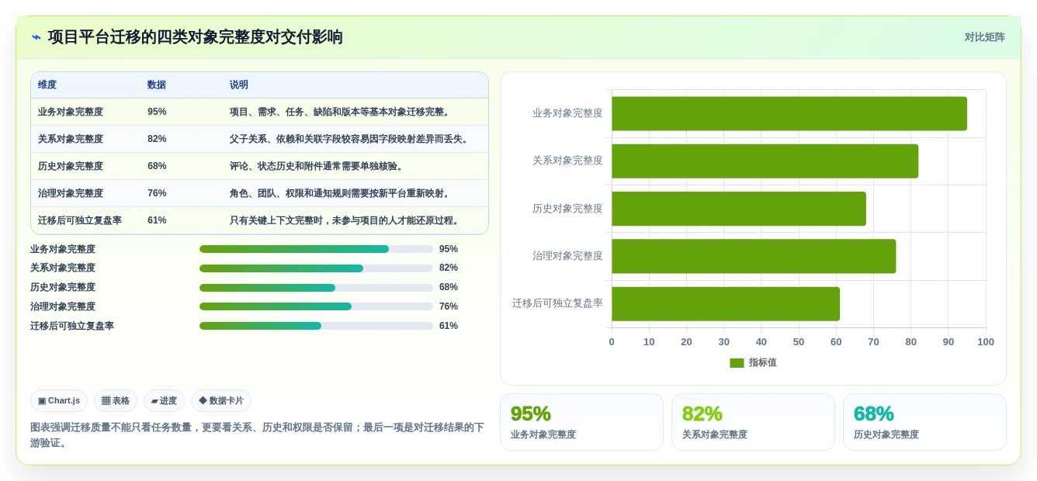Click the 进度 tag chip
The width and height of the screenshot is (1037, 481).
[x=164, y=401]
